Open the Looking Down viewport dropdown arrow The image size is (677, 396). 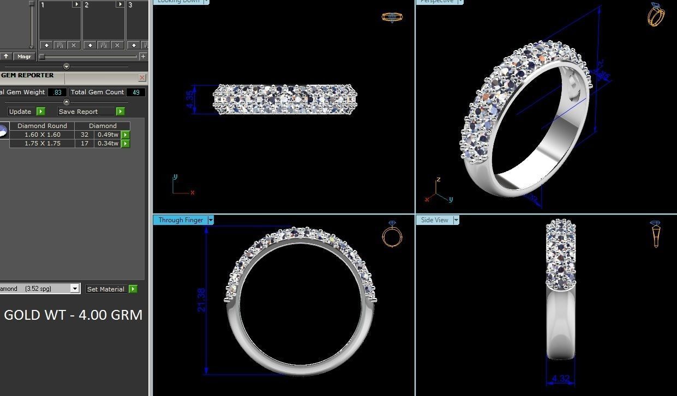[206, 2]
